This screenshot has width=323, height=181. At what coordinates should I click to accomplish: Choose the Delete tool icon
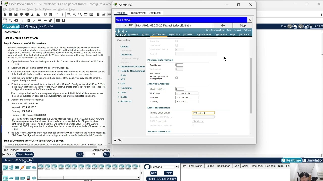tap(16, 20)
